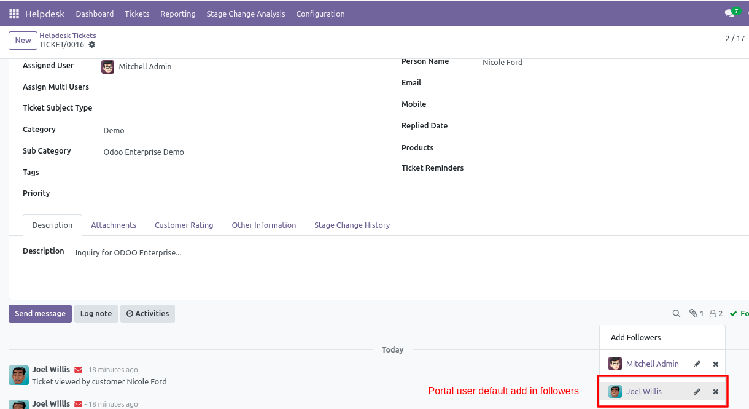Go to Helpdesk Tickets breadcrumb
749x409 pixels.
[68, 36]
